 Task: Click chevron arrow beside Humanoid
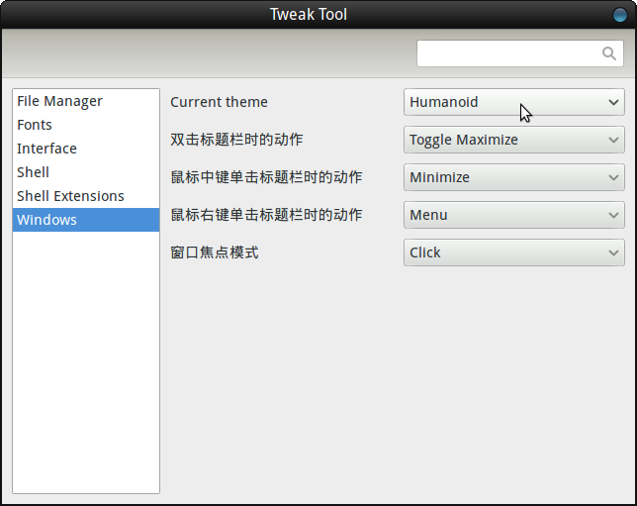tap(613, 102)
